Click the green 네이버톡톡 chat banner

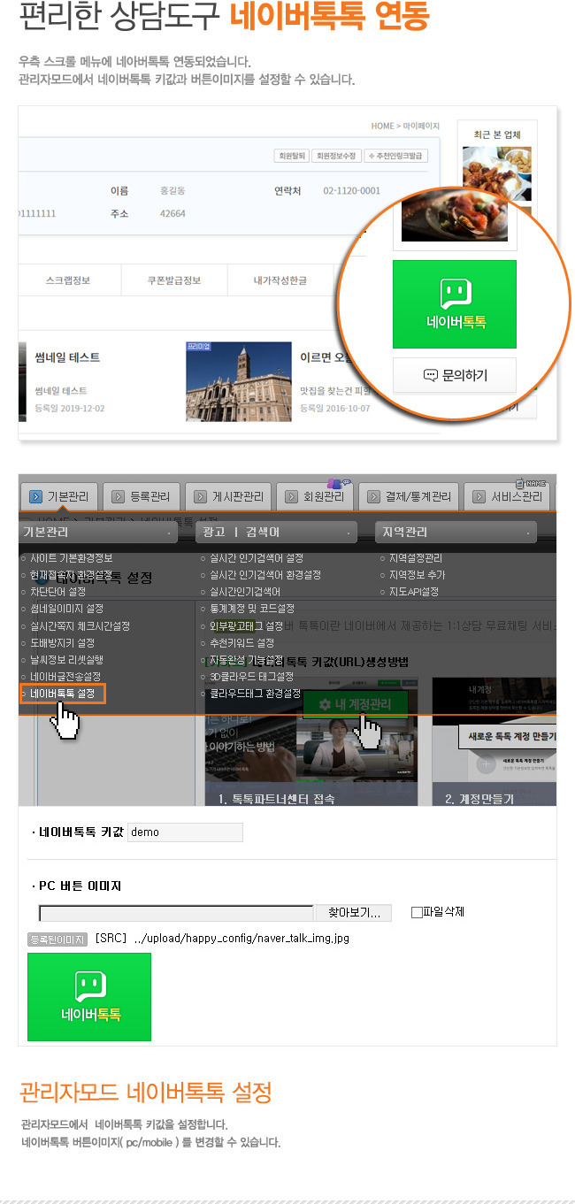[x=455, y=304]
